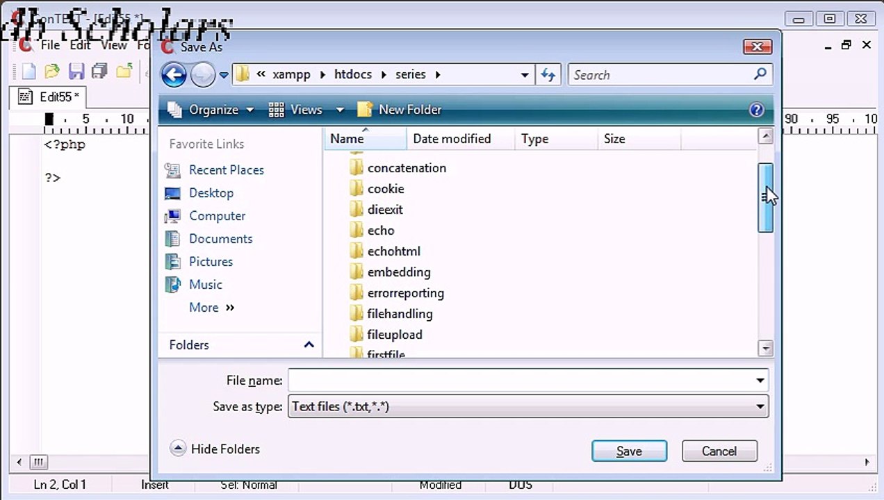Sort by the Type column header
Image resolution: width=884 pixels, height=500 pixels.
(x=555, y=139)
